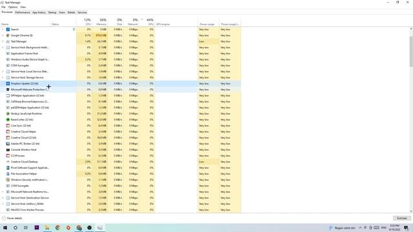
Task: Click the Core Sync process icon
Action: [x=8, y=126]
